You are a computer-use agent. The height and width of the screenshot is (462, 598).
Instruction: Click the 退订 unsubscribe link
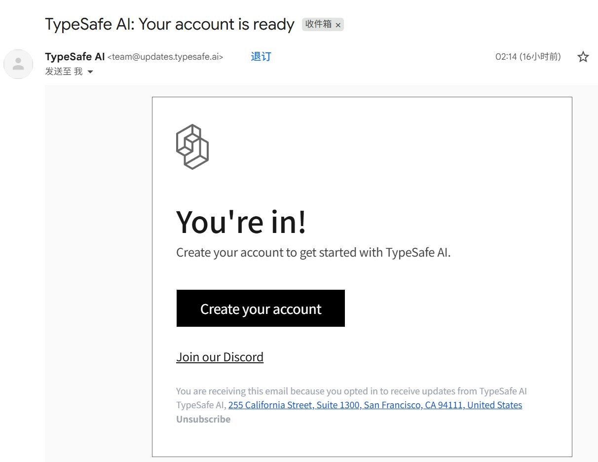point(261,57)
